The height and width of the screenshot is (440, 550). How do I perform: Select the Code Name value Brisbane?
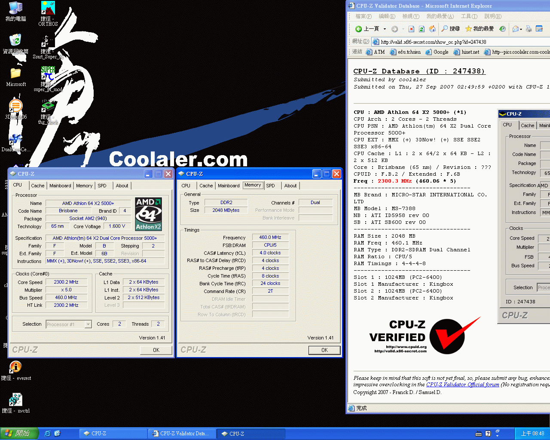coord(68,211)
